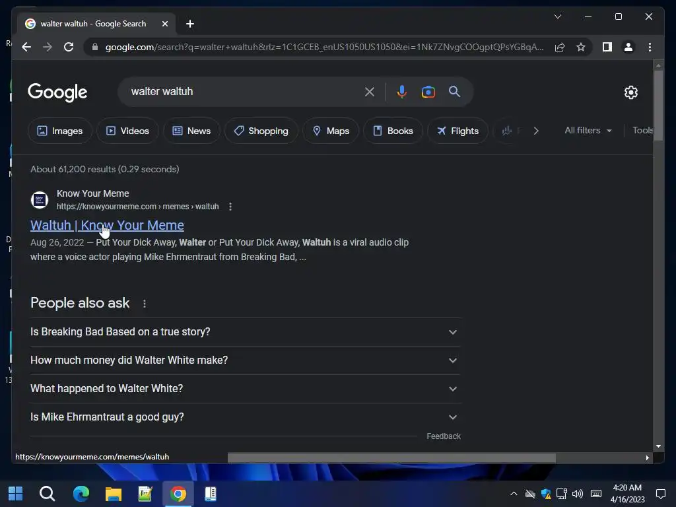
Task: Filter results by Videos
Action: click(127, 131)
